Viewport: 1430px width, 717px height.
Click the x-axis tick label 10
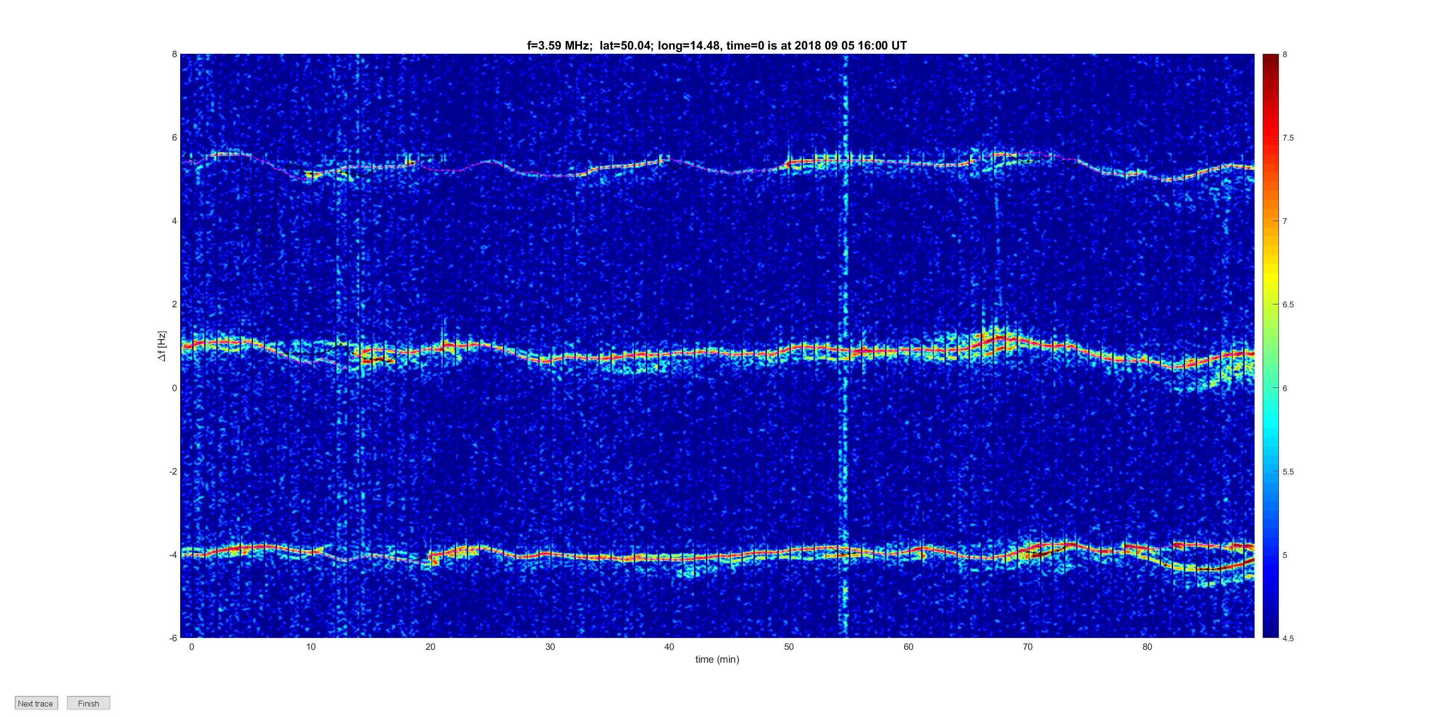click(311, 646)
